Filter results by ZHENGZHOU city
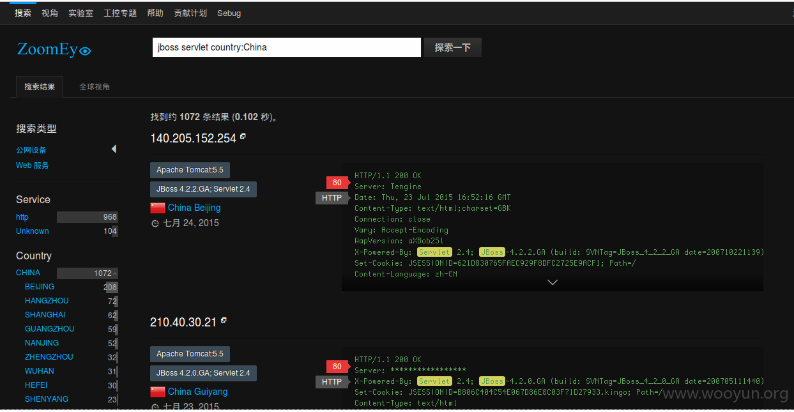This screenshot has height=412, width=794. pyautogui.click(x=49, y=357)
